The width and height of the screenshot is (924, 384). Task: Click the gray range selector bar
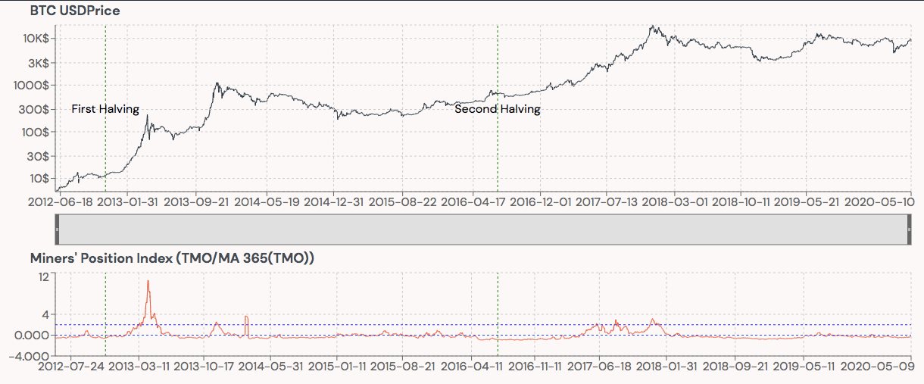click(x=483, y=229)
